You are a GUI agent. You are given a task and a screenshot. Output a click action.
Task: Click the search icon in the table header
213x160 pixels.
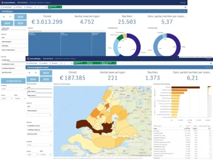(181, 126)
